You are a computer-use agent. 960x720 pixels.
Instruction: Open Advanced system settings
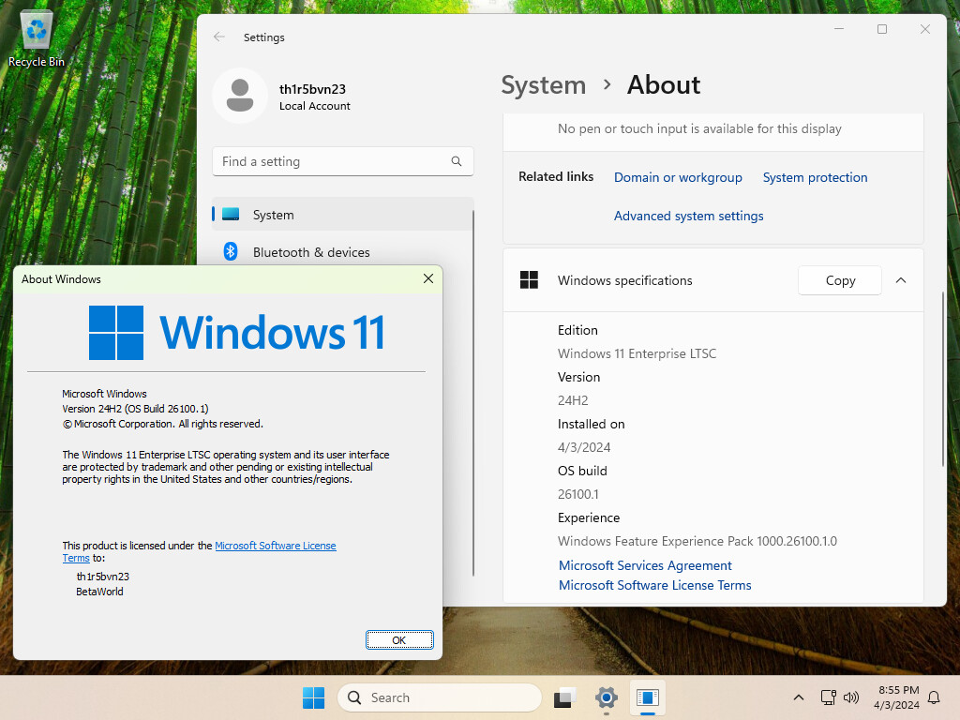click(688, 216)
